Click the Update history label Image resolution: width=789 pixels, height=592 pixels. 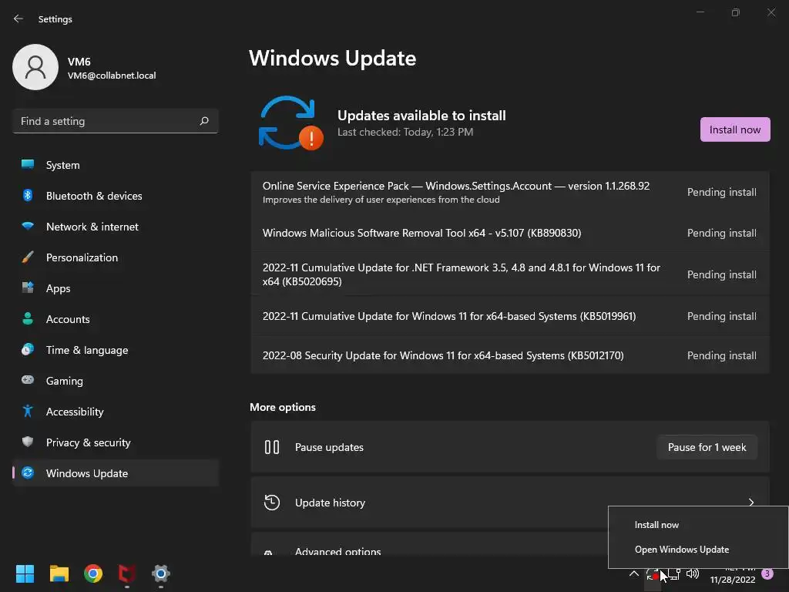pos(330,503)
